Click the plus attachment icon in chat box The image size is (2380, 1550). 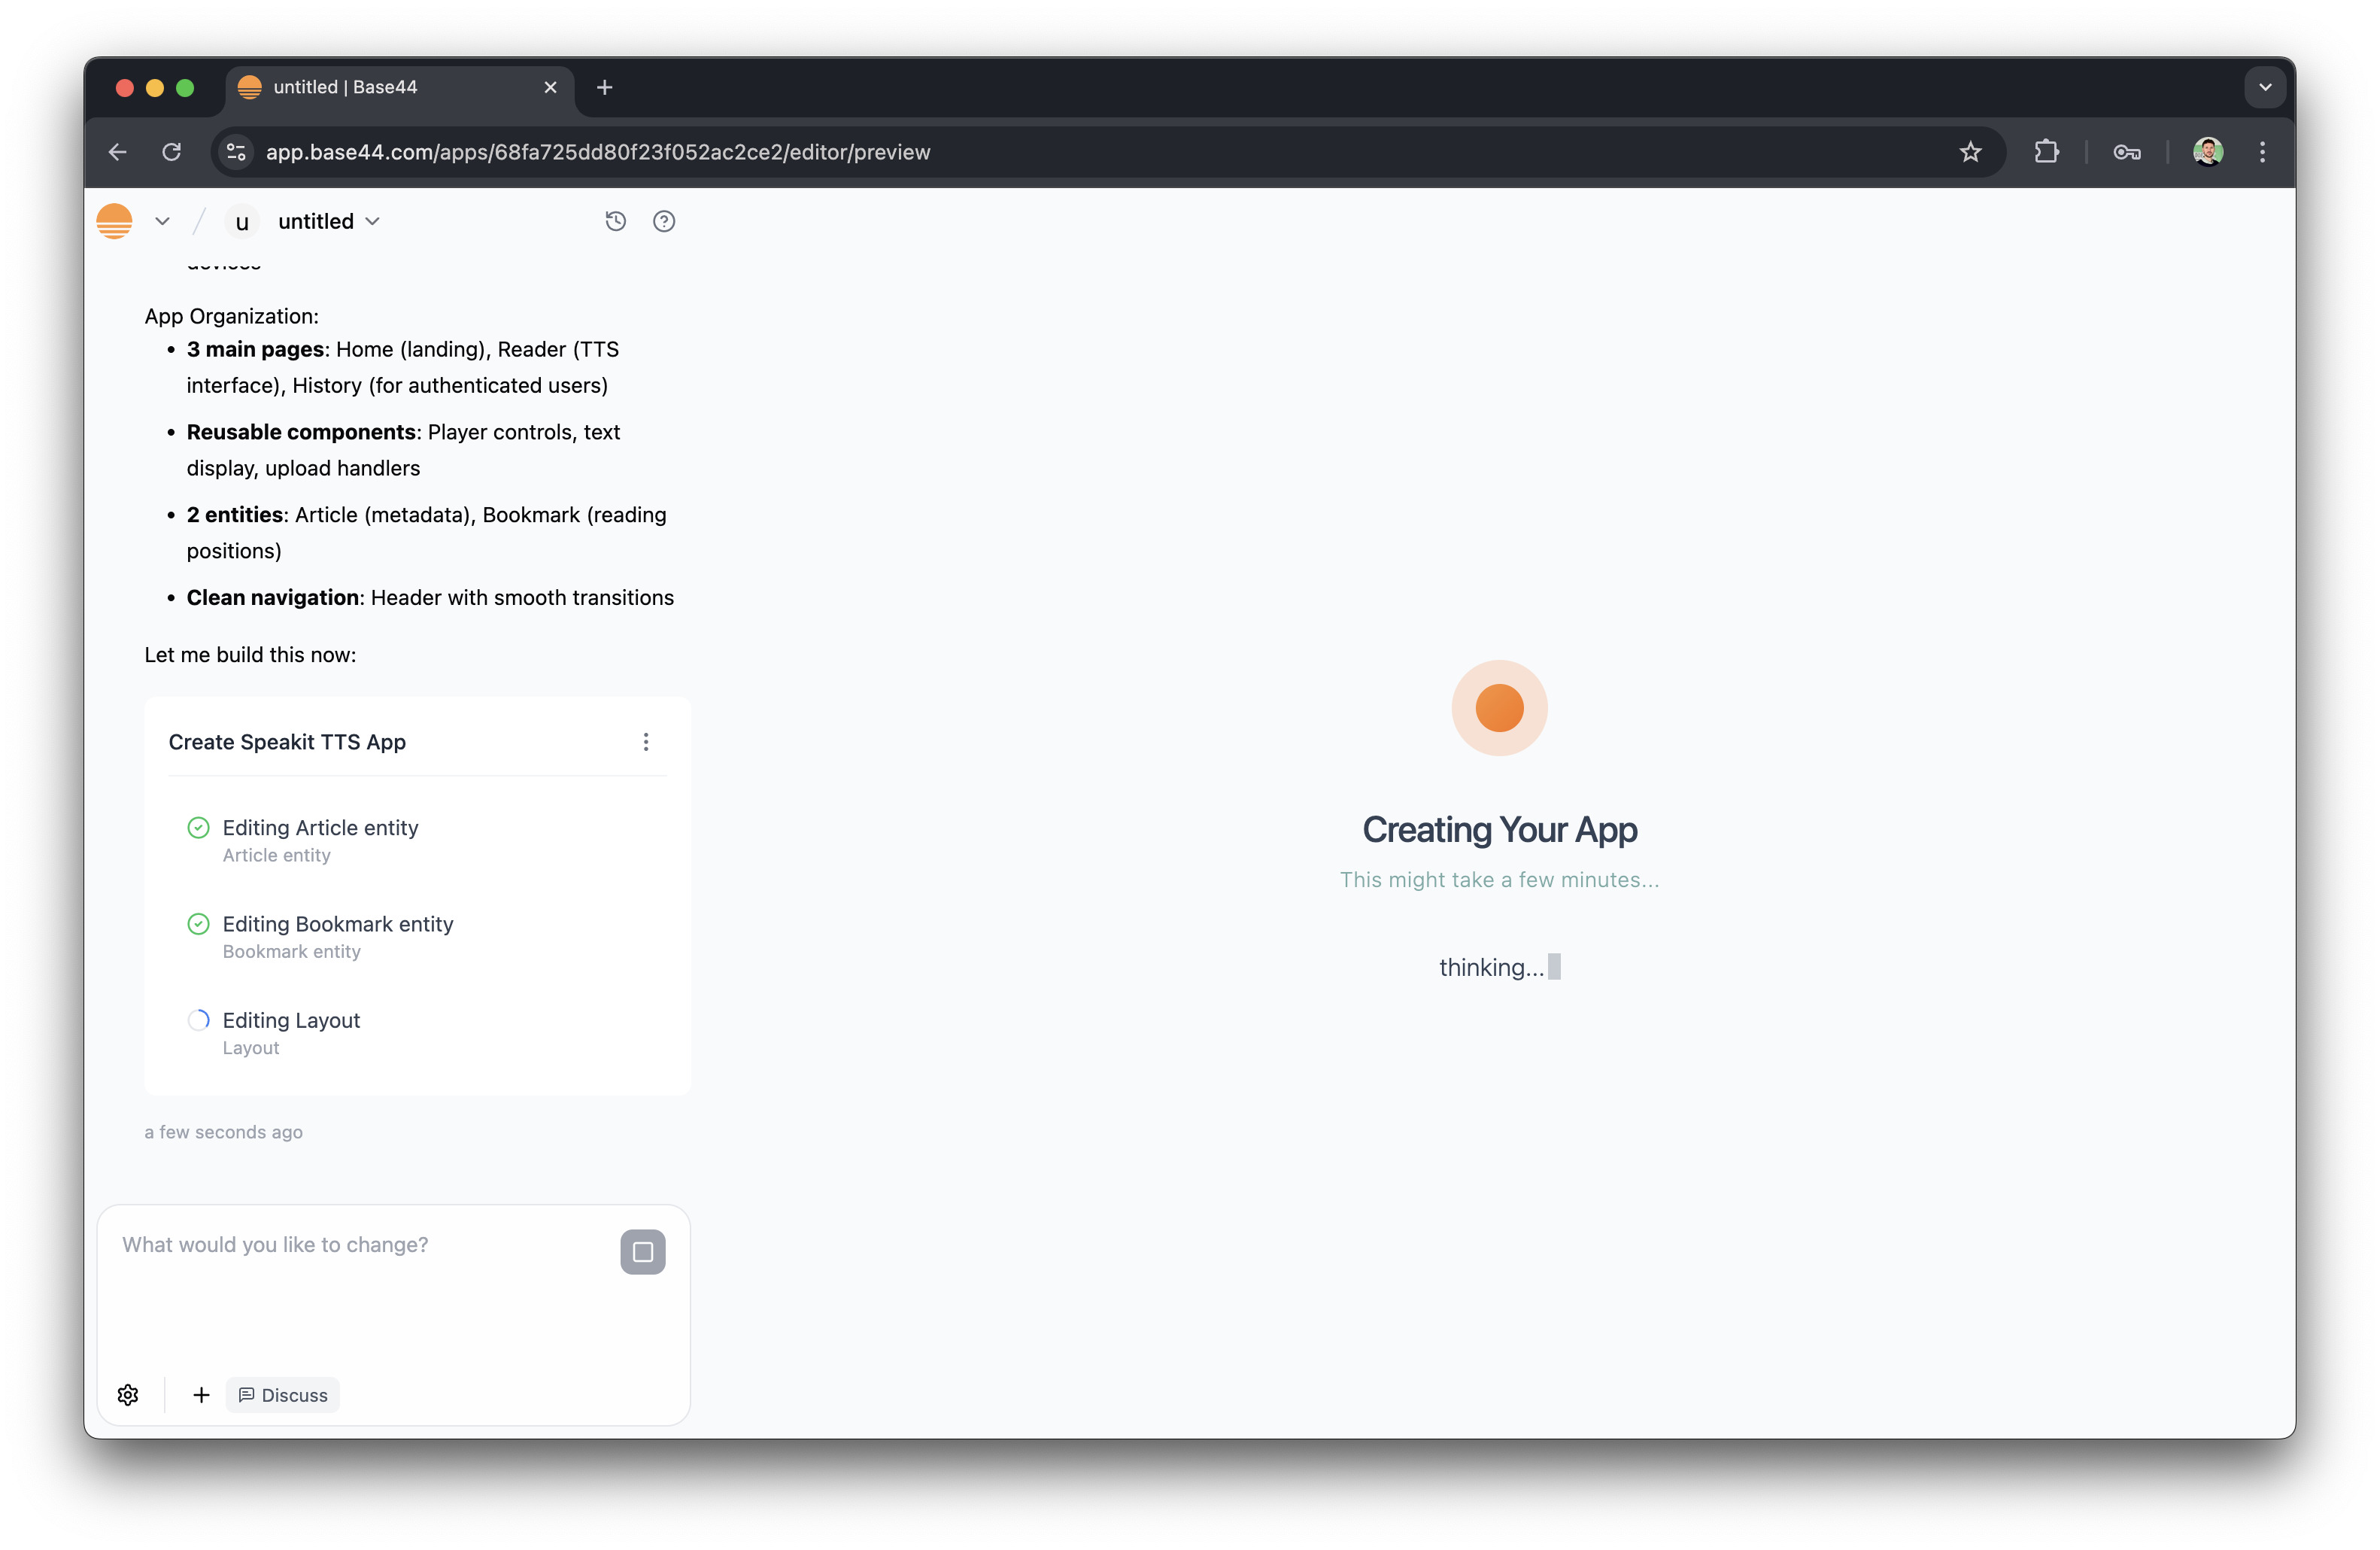201,1394
